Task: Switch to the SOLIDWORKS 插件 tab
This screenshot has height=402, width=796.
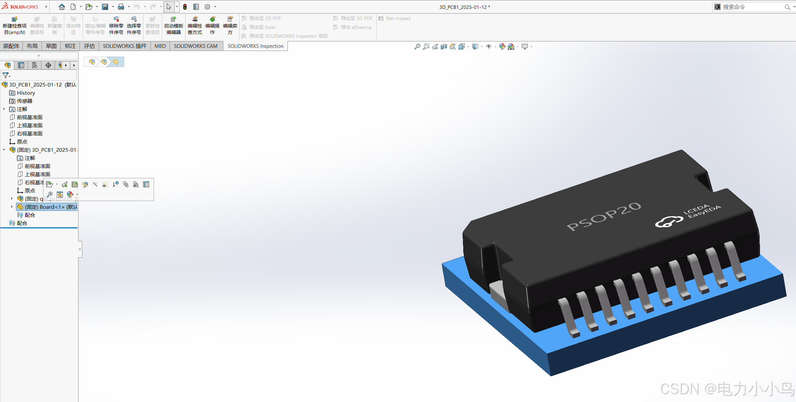Action: pos(125,46)
